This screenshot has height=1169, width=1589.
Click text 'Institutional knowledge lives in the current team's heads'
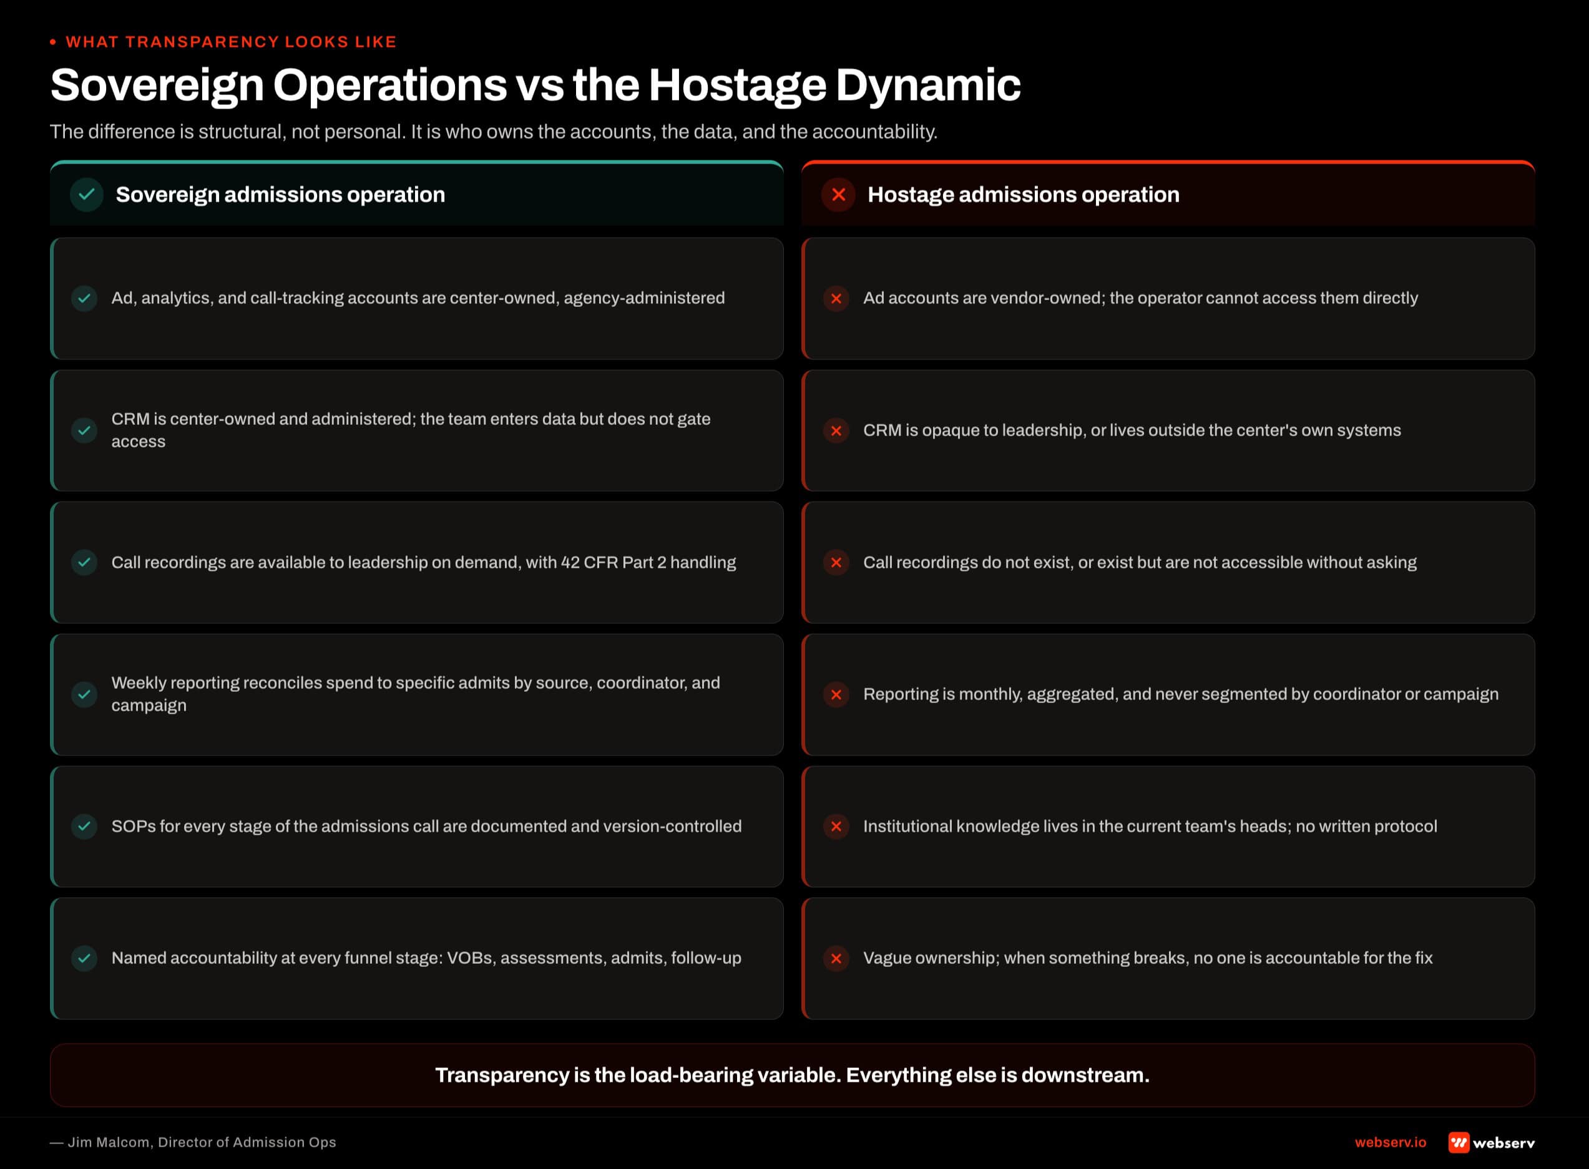click(1150, 827)
